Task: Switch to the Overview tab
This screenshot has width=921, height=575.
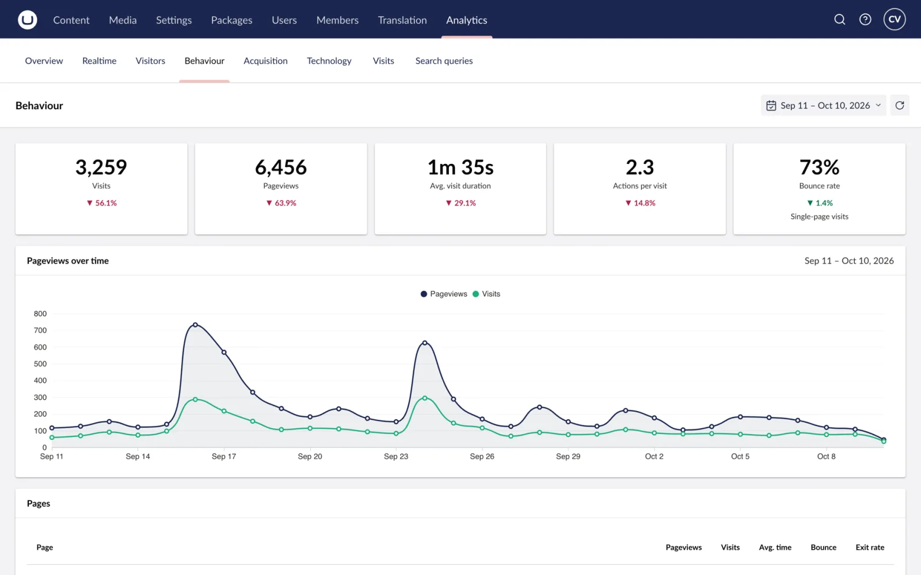Action: (x=44, y=61)
